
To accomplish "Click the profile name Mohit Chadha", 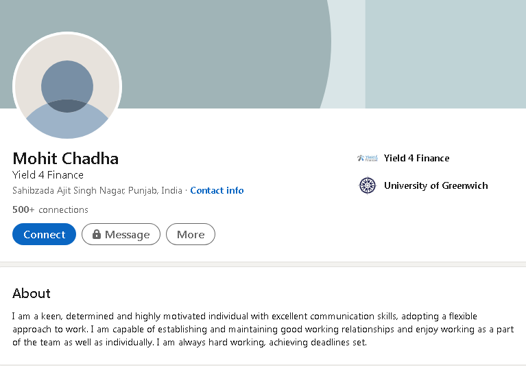I will coord(66,159).
